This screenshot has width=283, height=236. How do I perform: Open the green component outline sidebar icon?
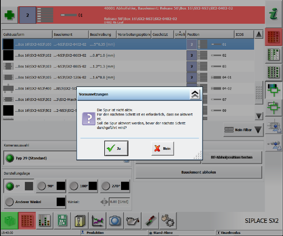(273, 107)
